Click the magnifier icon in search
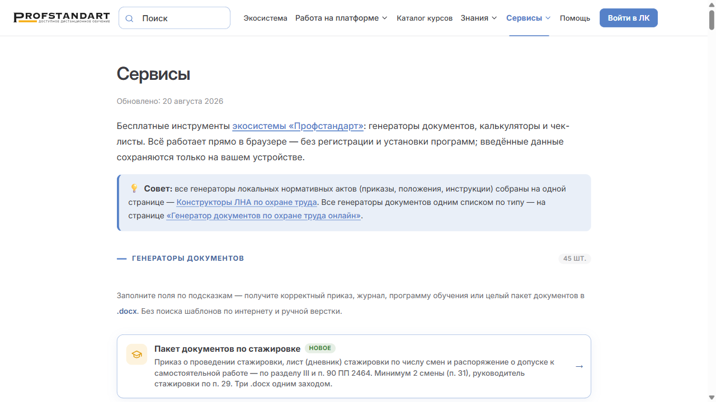Image resolution: width=716 pixels, height=402 pixels. click(x=129, y=18)
